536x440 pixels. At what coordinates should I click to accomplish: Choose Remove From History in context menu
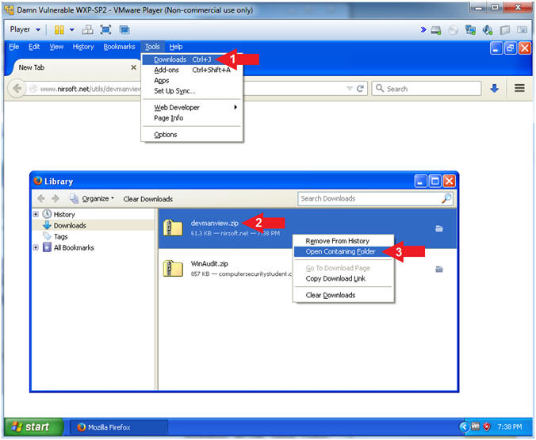pos(343,241)
